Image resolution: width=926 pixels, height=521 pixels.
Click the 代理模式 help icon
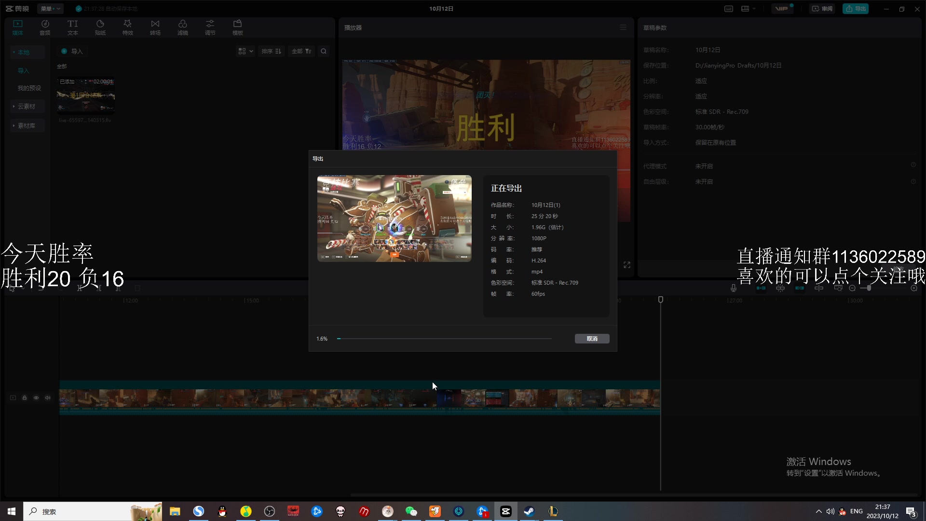pyautogui.click(x=913, y=165)
